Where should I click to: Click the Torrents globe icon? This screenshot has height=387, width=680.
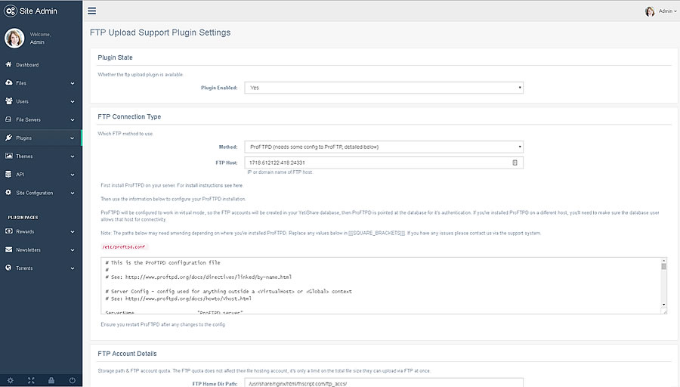tap(8, 268)
